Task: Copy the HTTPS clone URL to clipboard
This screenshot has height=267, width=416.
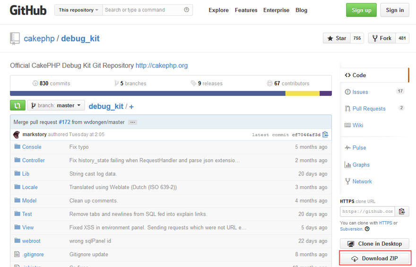Action: (402, 211)
